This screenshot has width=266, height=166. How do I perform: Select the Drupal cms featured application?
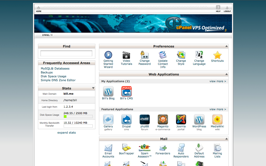(x=127, y=119)
